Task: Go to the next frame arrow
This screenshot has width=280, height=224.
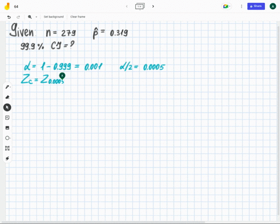Action: [153, 6]
